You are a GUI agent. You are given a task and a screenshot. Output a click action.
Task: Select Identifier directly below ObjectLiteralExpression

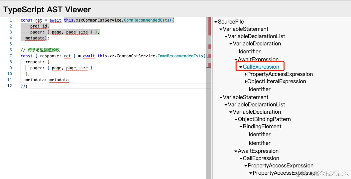click(x=260, y=89)
